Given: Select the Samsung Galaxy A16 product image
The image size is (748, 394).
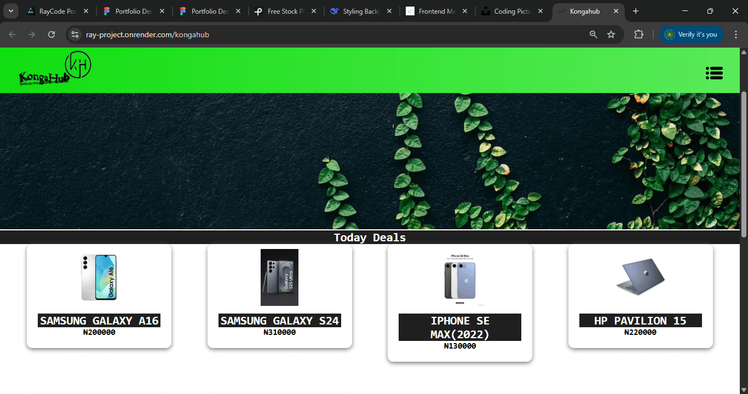Looking at the screenshot, I should 99,277.
